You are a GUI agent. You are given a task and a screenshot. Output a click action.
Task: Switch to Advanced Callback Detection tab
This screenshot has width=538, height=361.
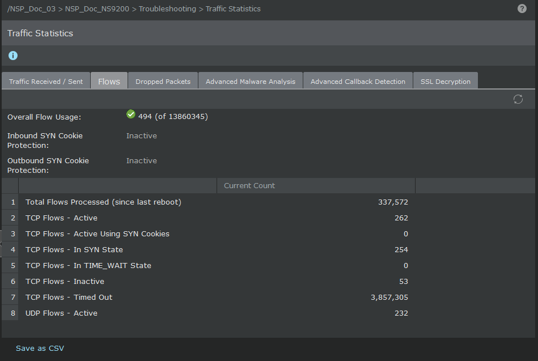(358, 82)
